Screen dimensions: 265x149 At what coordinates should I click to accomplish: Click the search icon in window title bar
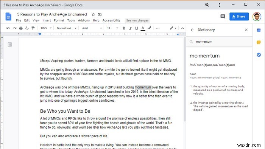tap(207, 5)
